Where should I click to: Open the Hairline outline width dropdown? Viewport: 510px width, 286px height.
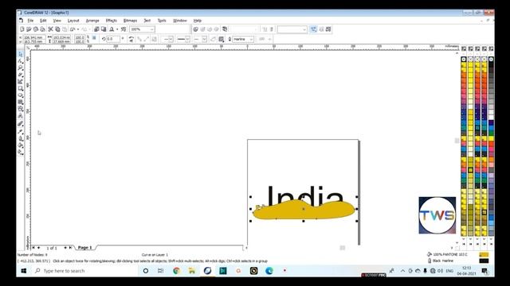click(251, 39)
